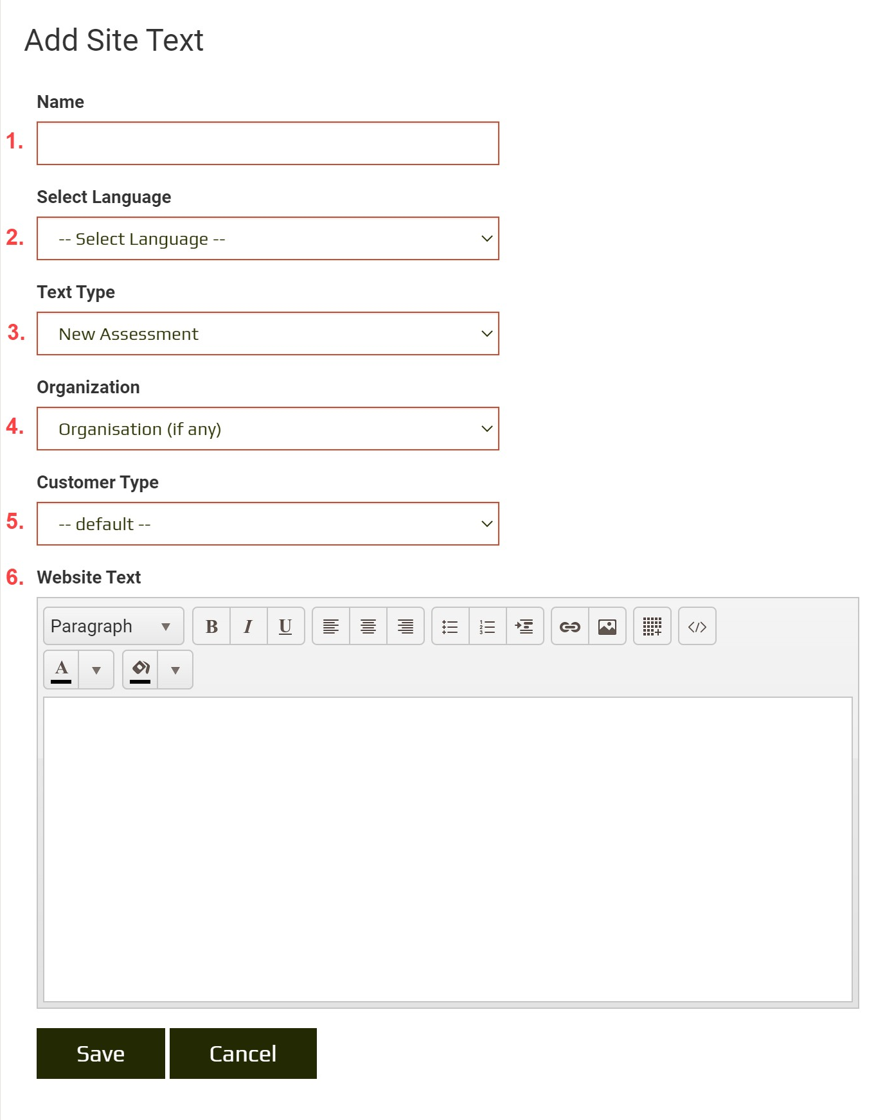This screenshot has width=885, height=1120.
Task: Apply the text color swatch
Action: click(62, 670)
